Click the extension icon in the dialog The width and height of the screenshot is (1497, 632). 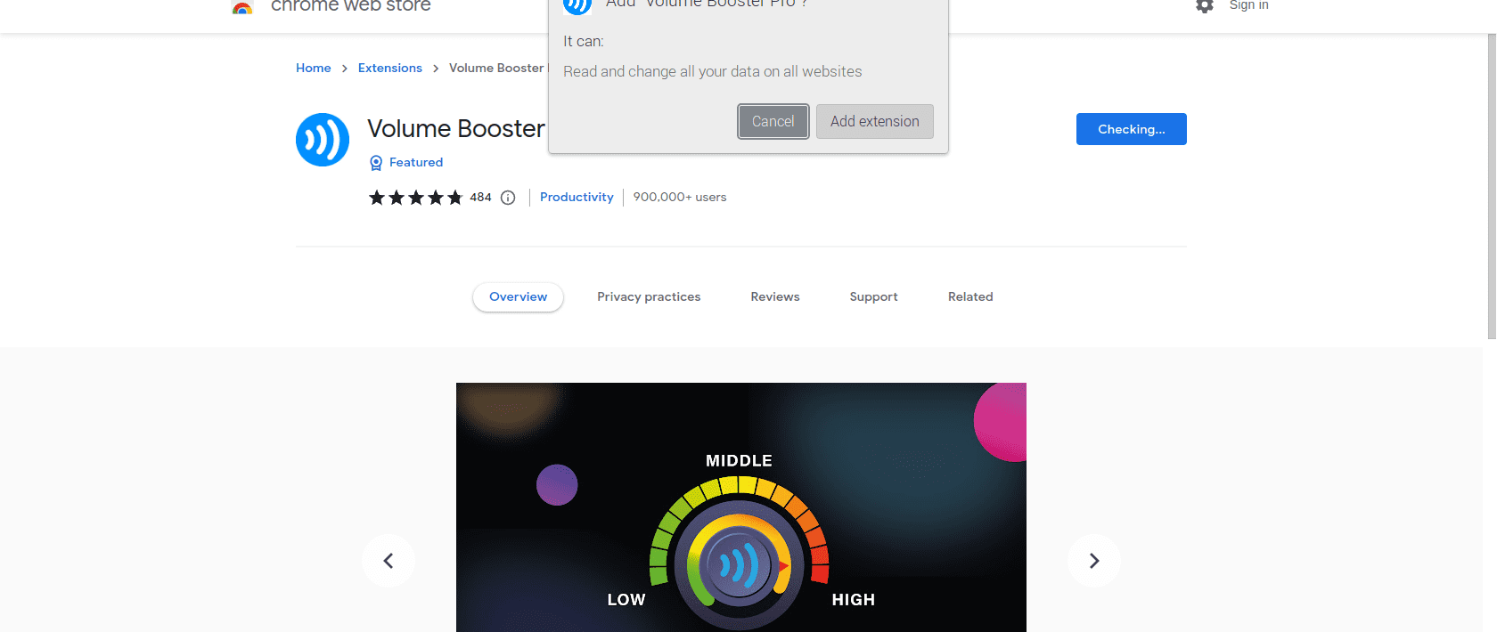click(x=577, y=5)
